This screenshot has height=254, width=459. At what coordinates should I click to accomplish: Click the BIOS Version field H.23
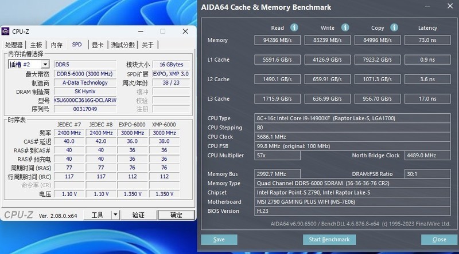352,211
